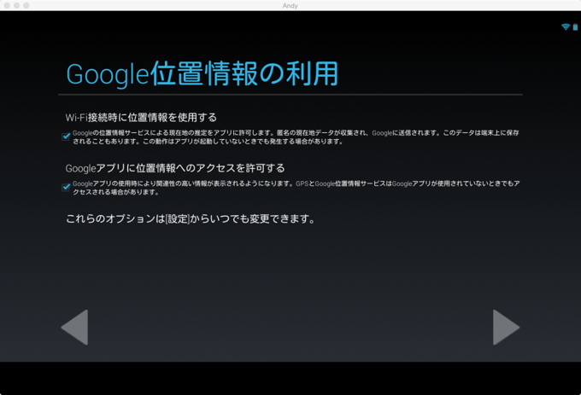Click the 'Wi-Fi接続時に位置情報を使用する' heading
This screenshot has width=581, height=395.
click(141, 118)
